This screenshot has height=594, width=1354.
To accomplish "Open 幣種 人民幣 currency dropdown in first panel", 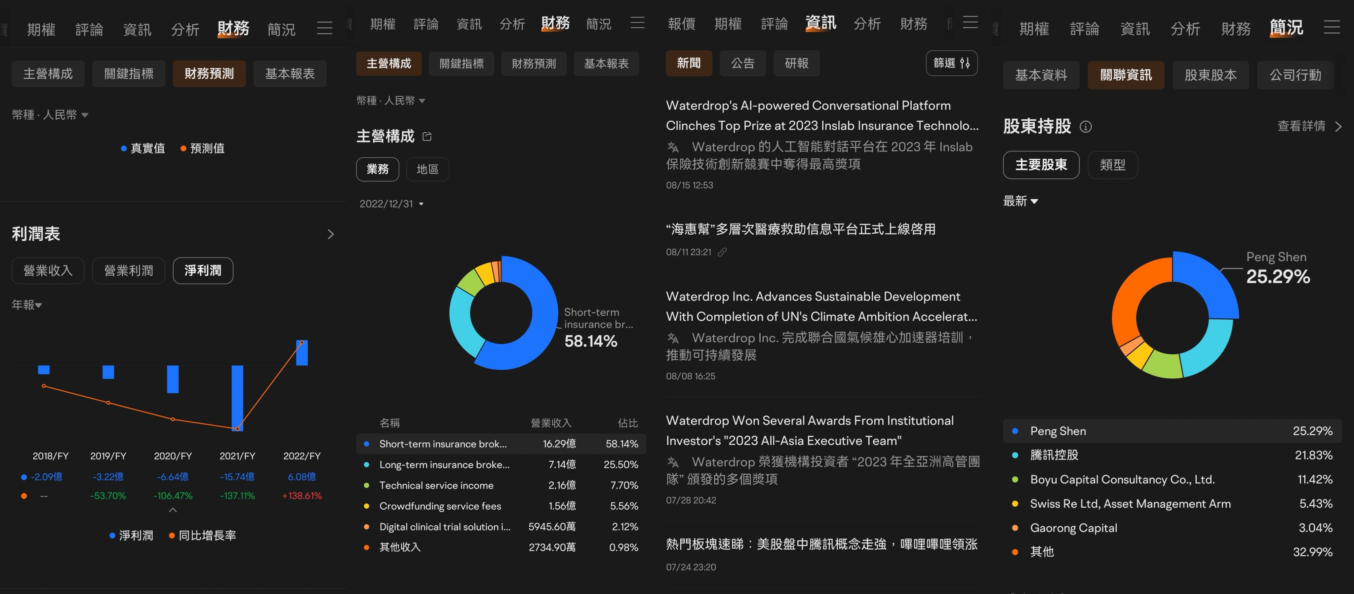I will click(x=50, y=115).
